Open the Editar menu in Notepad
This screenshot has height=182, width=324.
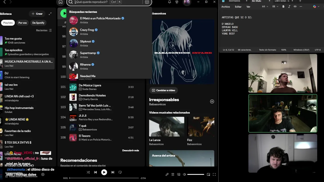[x=238, y=7]
